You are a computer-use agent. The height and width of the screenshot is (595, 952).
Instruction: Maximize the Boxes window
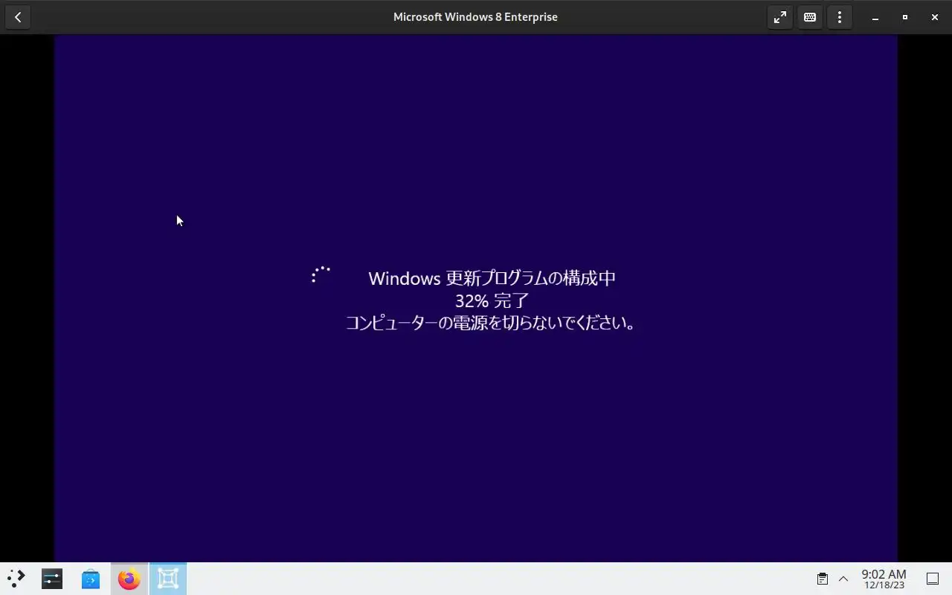click(905, 17)
